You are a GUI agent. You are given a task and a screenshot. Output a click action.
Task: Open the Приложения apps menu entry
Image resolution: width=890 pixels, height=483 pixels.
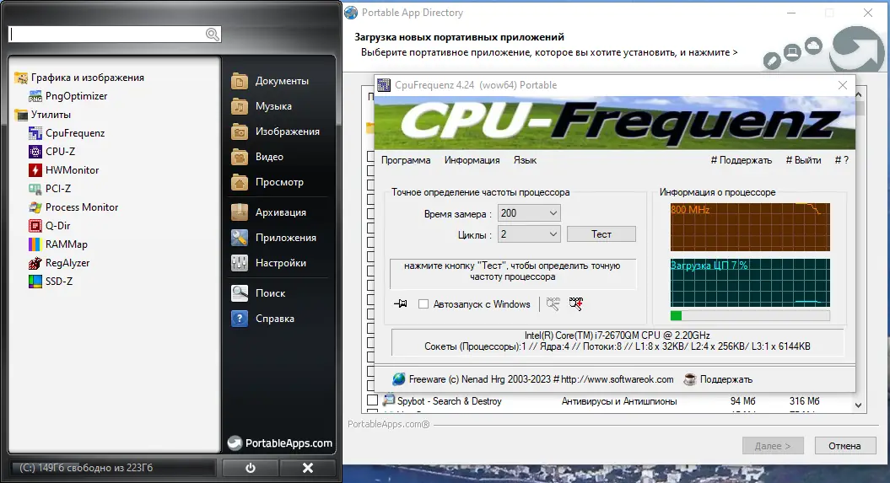point(273,238)
